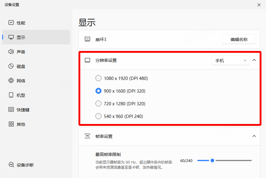This screenshot has height=178, width=266.
Task: Select 720 x 1280 (DPI 320) resolution
Action: click(x=98, y=104)
